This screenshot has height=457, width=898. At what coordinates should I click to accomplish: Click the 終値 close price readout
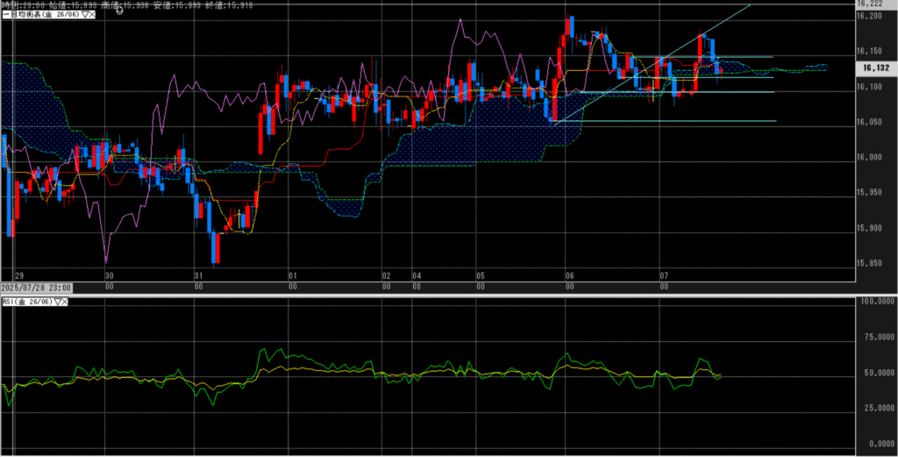[229, 4]
